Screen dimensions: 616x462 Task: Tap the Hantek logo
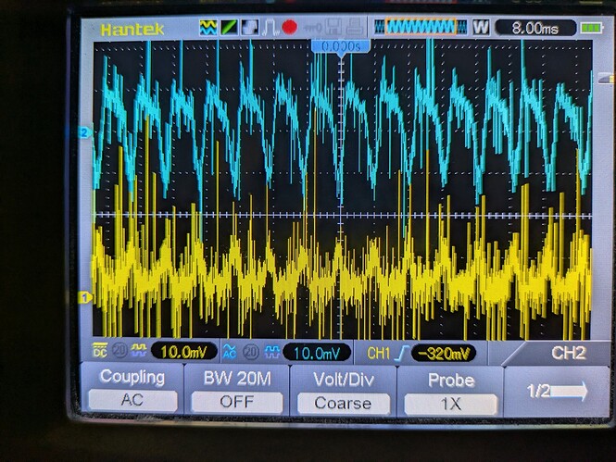coord(132,30)
